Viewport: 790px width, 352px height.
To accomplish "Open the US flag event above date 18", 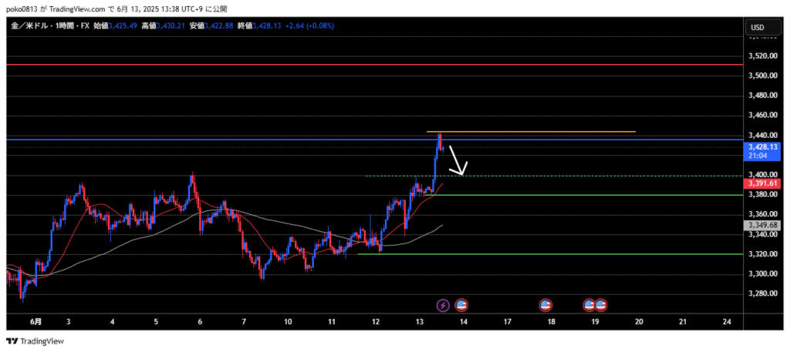I will tap(545, 305).
